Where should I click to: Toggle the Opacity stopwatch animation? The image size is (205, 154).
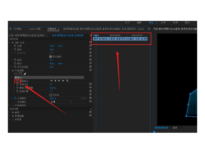[15, 98]
